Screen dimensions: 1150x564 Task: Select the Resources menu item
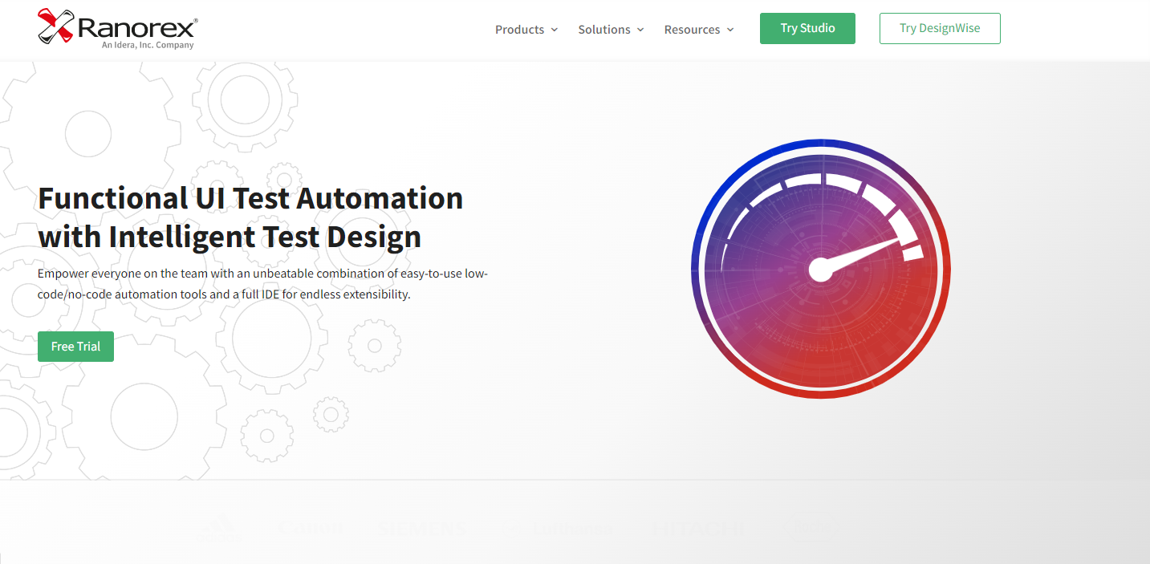coord(692,30)
